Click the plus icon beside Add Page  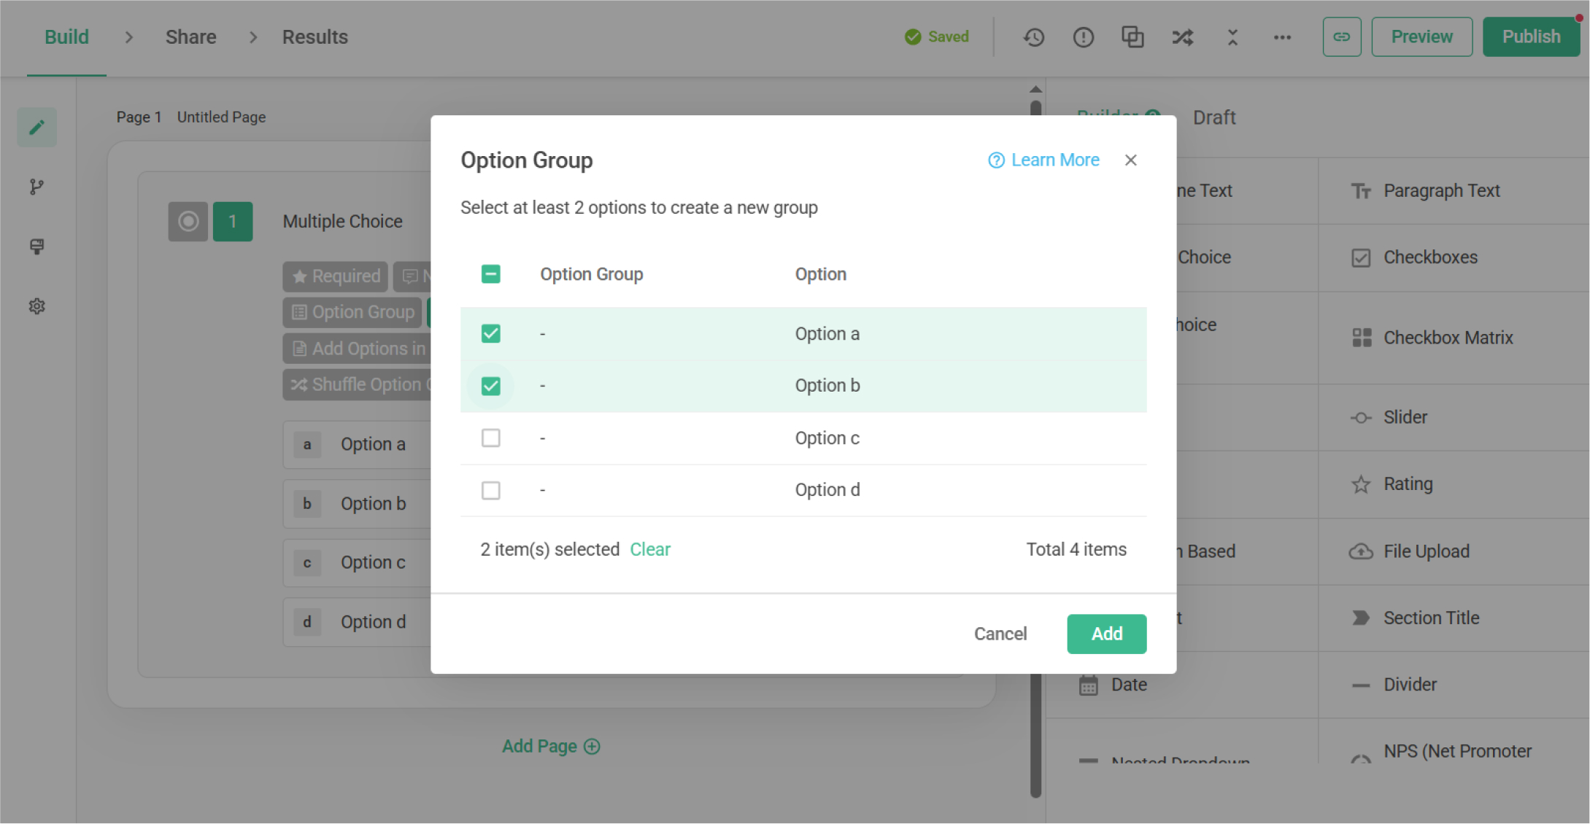click(592, 747)
